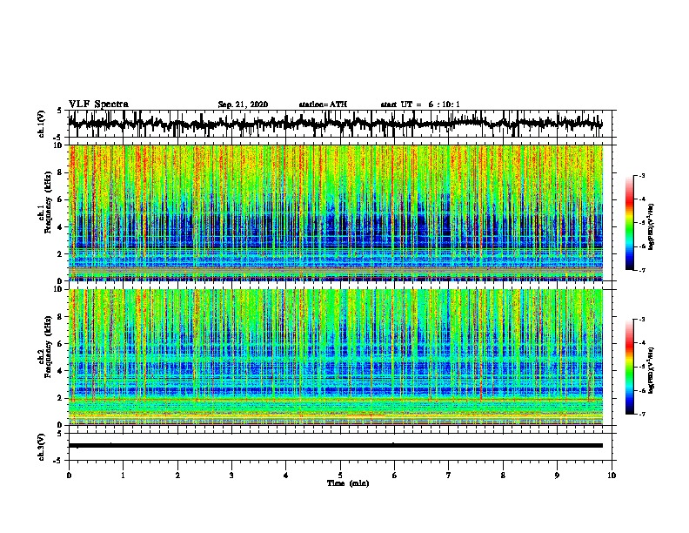Click the ch.1 spectrogram color scale bar
Viewport: 689px width, 533px height.
coord(630,223)
